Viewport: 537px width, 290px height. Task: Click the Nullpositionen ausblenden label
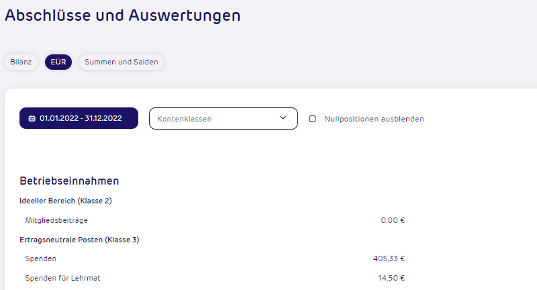coord(374,119)
